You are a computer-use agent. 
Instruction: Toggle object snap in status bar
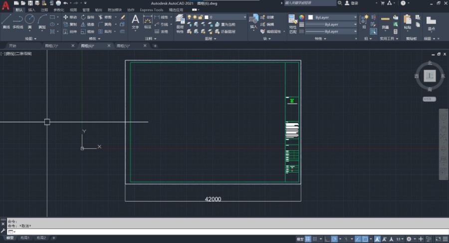point(365,239)
